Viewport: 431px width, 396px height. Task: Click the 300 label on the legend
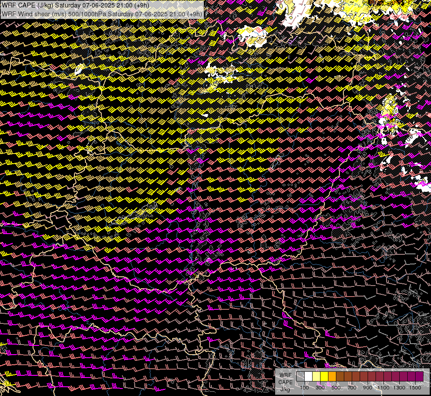pos(320,388)
